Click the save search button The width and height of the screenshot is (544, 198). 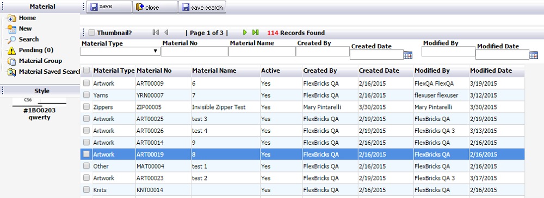point(202,7)
